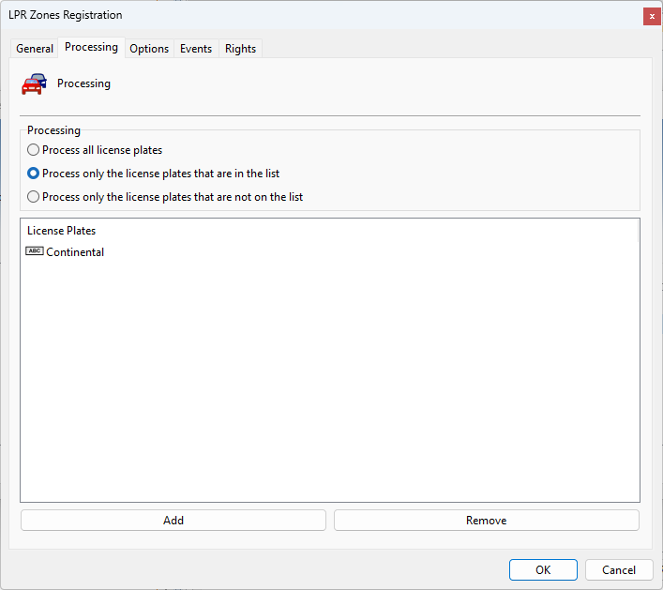This screenshot has width=663, height=590.
Task: Select the Processing tab
Action: point(91,47)
